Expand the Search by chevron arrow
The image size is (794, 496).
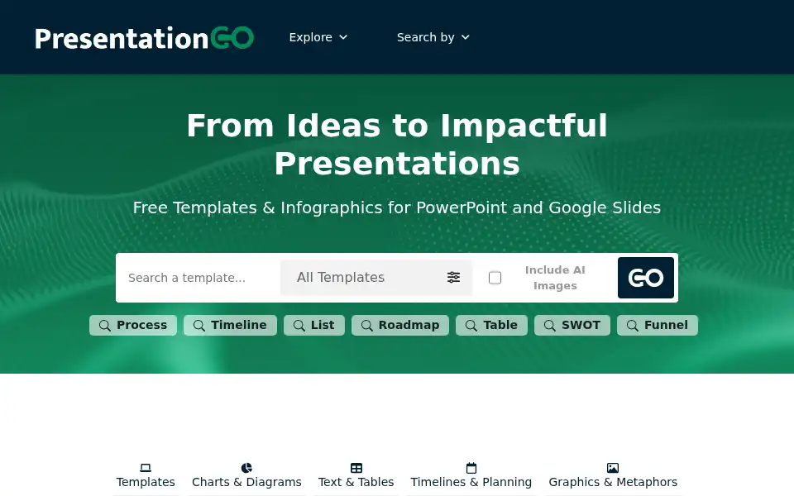[x=466, y=37]
